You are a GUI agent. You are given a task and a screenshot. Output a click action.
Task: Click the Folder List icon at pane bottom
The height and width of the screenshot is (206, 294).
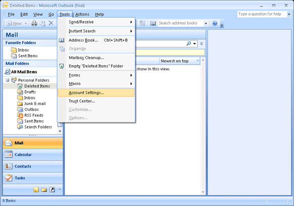(44, 190)
